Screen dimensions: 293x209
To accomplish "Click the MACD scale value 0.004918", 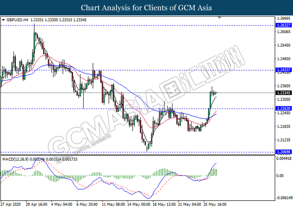I will (284, 158).
